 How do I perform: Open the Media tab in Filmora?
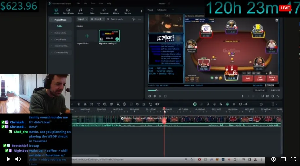[x=56, y=11]
